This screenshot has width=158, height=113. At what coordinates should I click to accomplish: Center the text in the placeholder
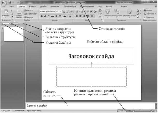coord(80,16)
